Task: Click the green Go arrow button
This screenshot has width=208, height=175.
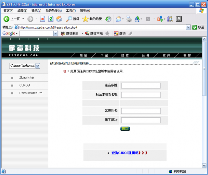Action: point(194,27)
